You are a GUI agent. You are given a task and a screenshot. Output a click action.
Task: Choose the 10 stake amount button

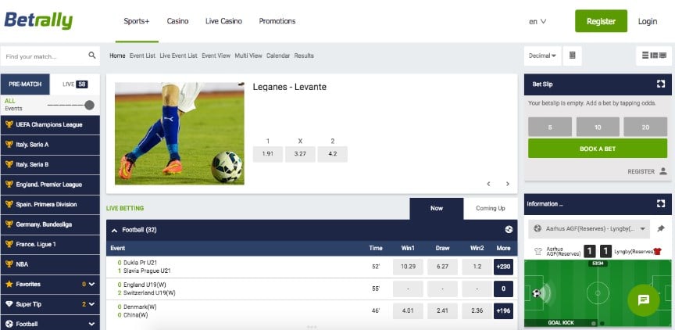(598, 127)
